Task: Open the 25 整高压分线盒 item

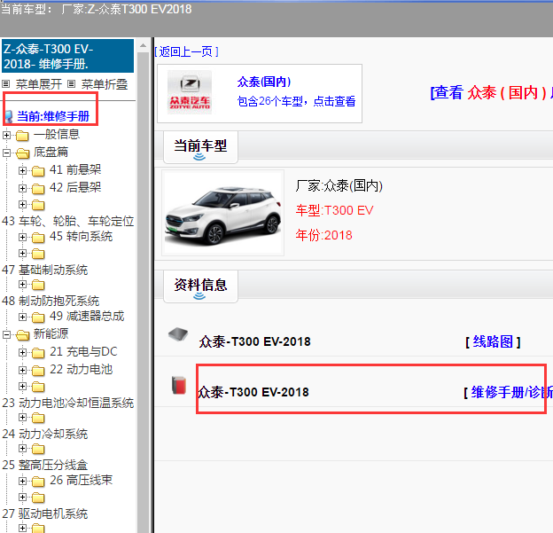Action: [45, 465]
